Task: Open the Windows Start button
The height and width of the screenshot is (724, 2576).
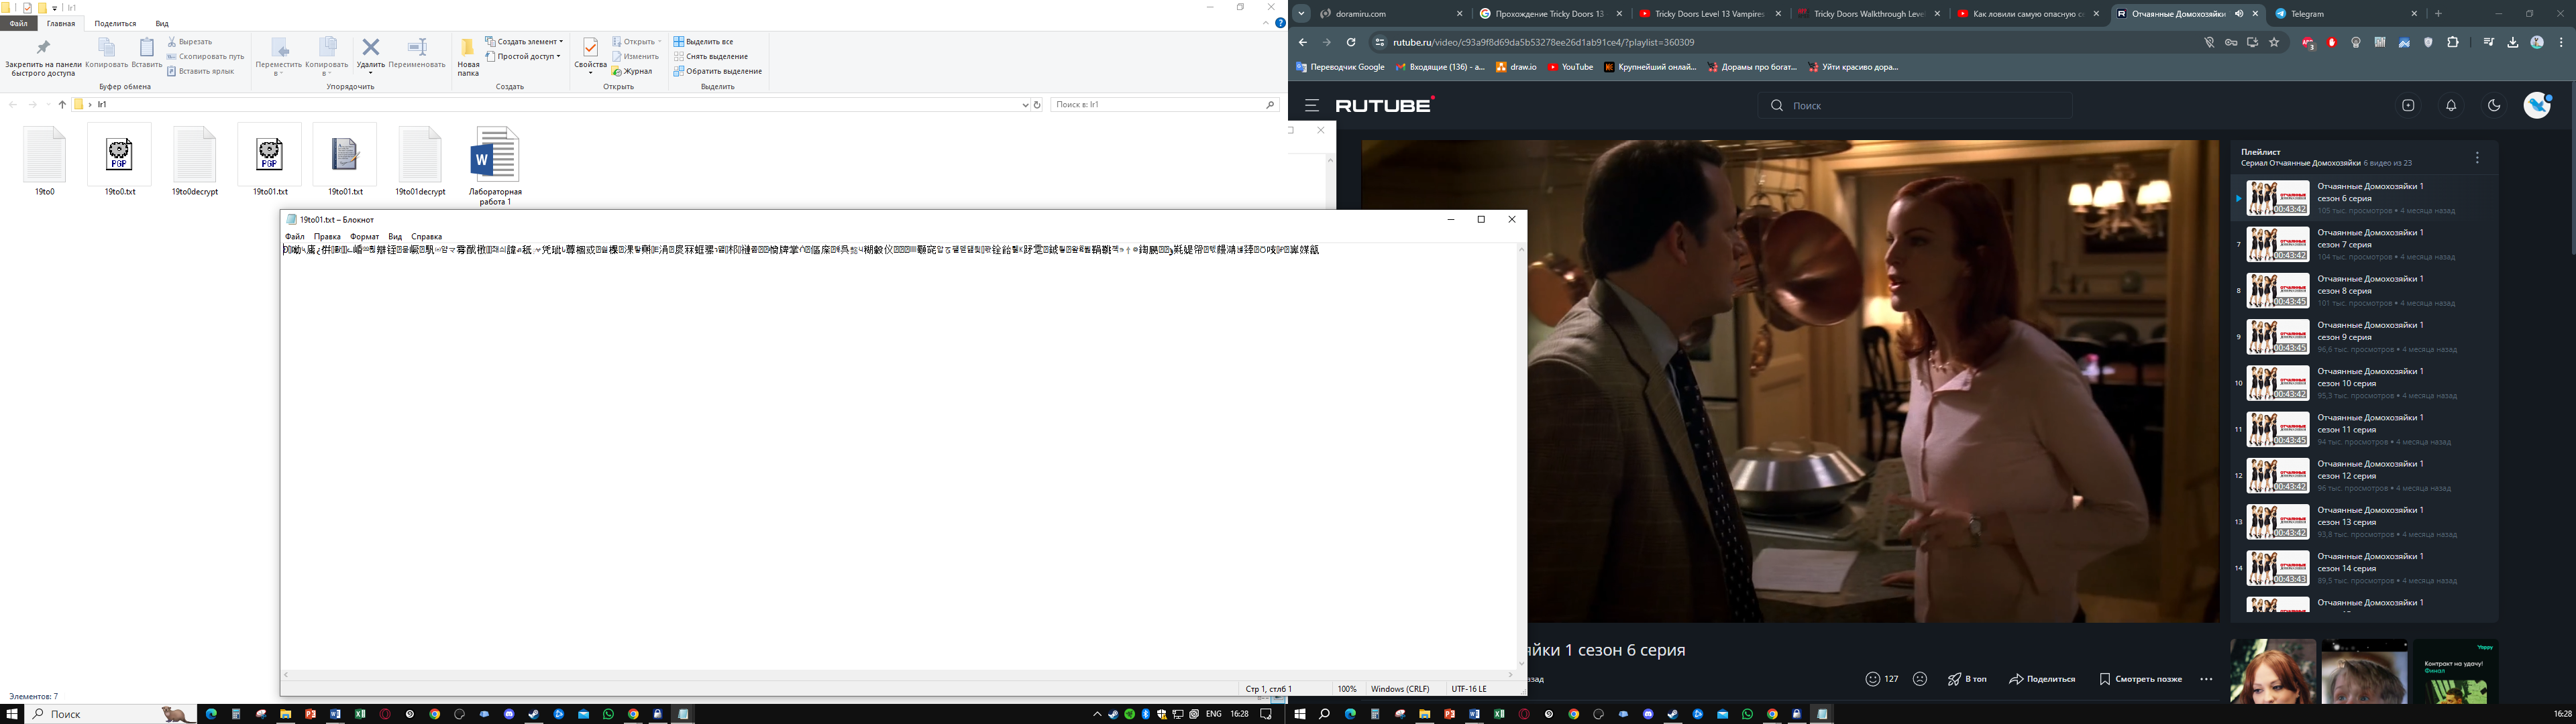Action: 12,714
